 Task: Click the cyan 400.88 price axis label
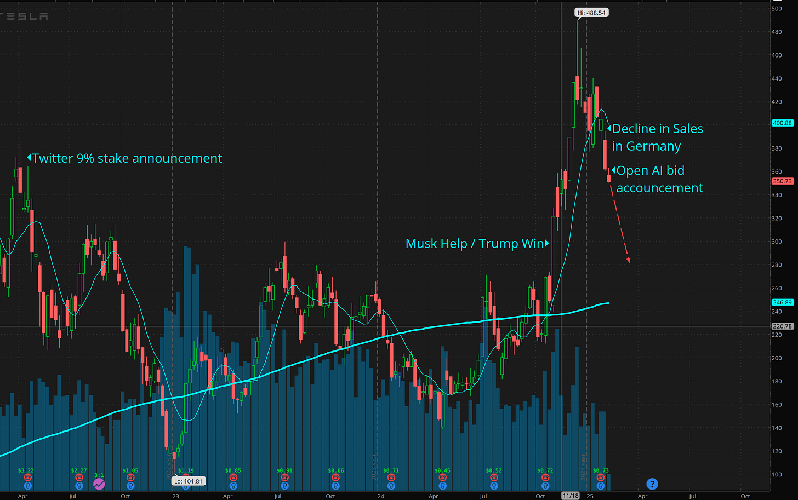coord(782,123)
